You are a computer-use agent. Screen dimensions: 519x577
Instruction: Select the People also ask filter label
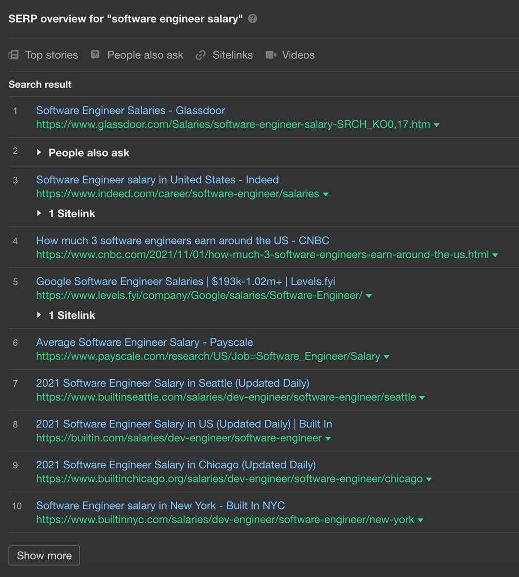tap(145, 55)
